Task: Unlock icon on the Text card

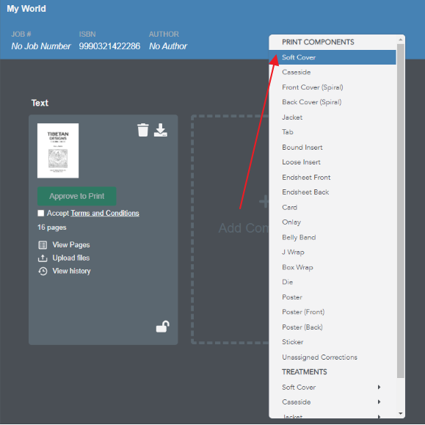Action: point(163,327)
